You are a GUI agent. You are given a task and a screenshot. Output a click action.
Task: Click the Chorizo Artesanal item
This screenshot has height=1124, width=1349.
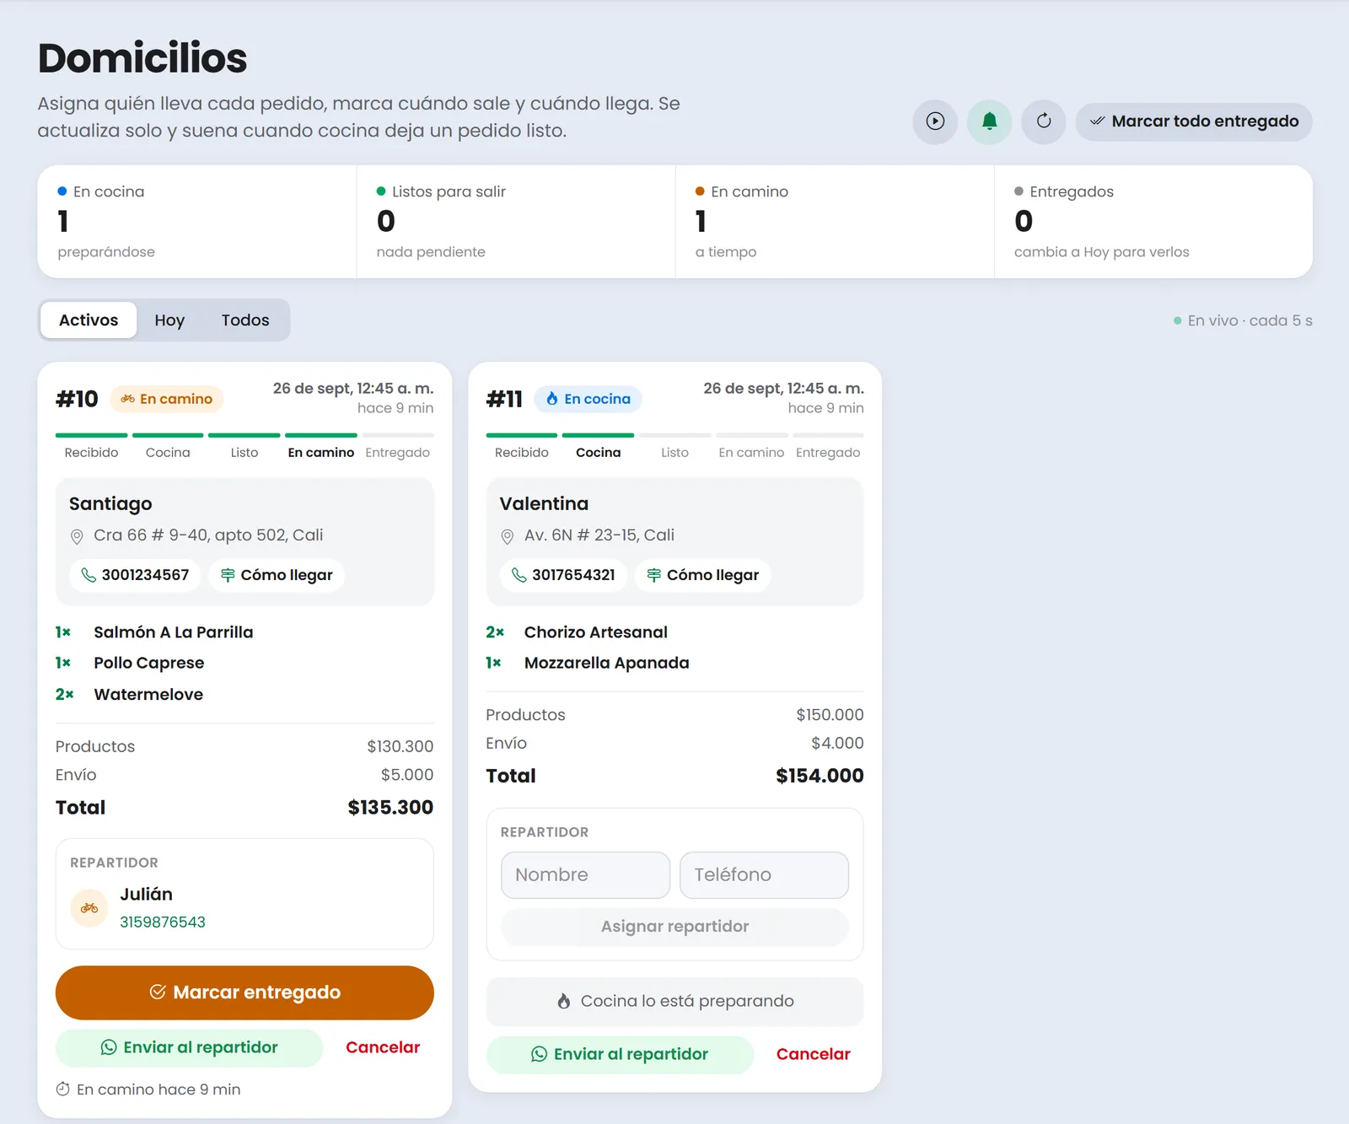pos(596,632)
